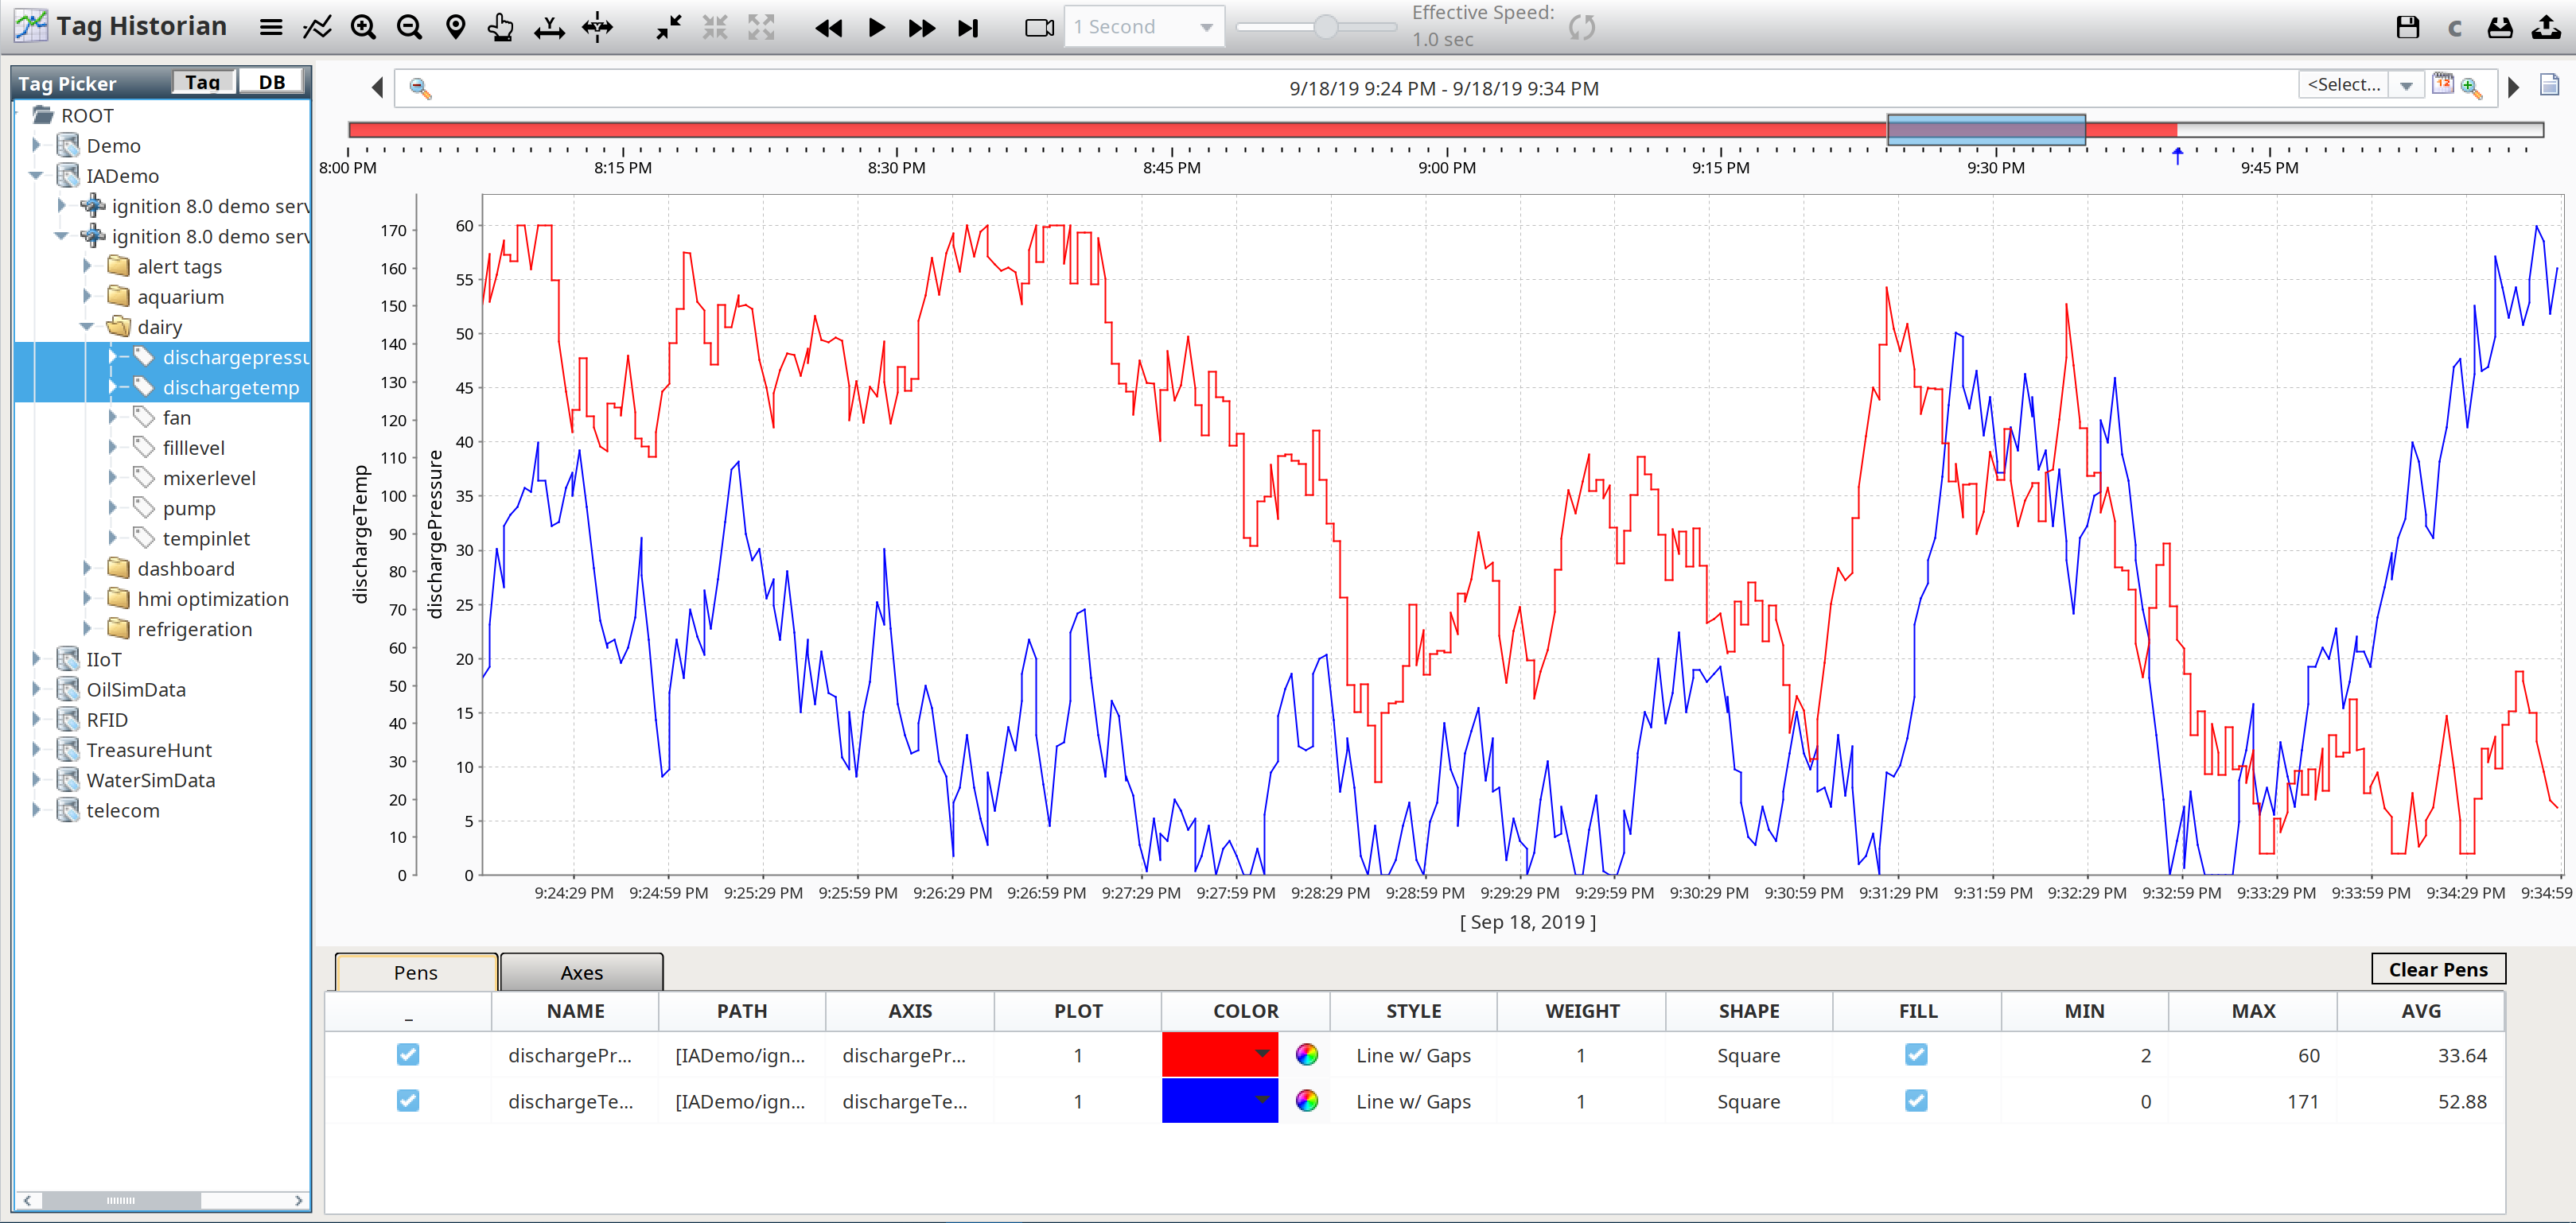Collapse the IADemo tree node

[x=37, y=175]
